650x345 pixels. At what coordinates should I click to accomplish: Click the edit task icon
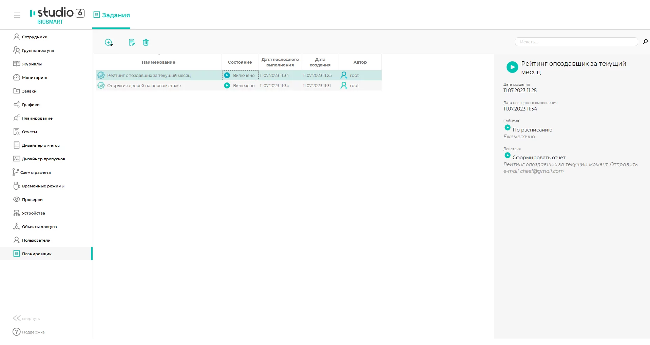tap(132, 42)
